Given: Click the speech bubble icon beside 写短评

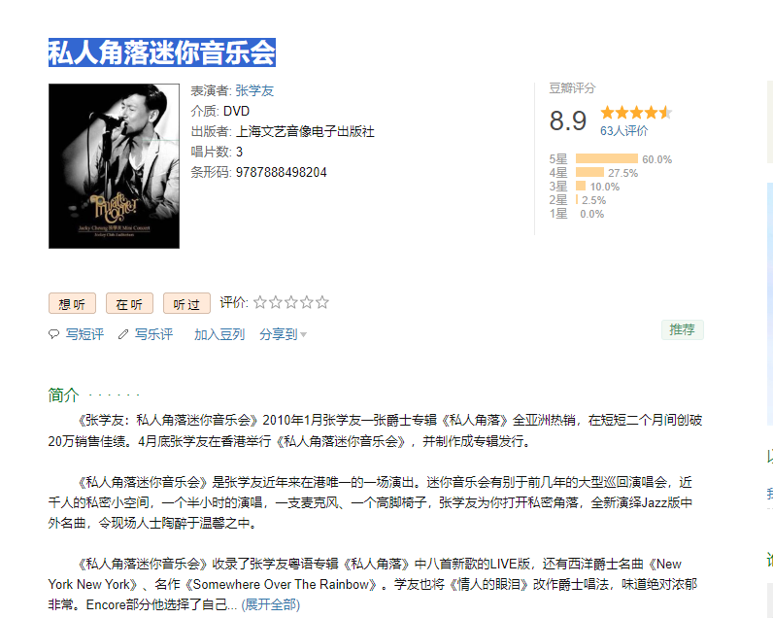Looking at the screenshot, I should [53, 334].
